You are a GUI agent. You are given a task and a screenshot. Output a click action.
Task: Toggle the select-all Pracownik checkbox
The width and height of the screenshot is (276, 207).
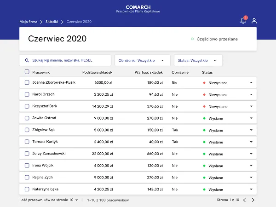[27, 72]
